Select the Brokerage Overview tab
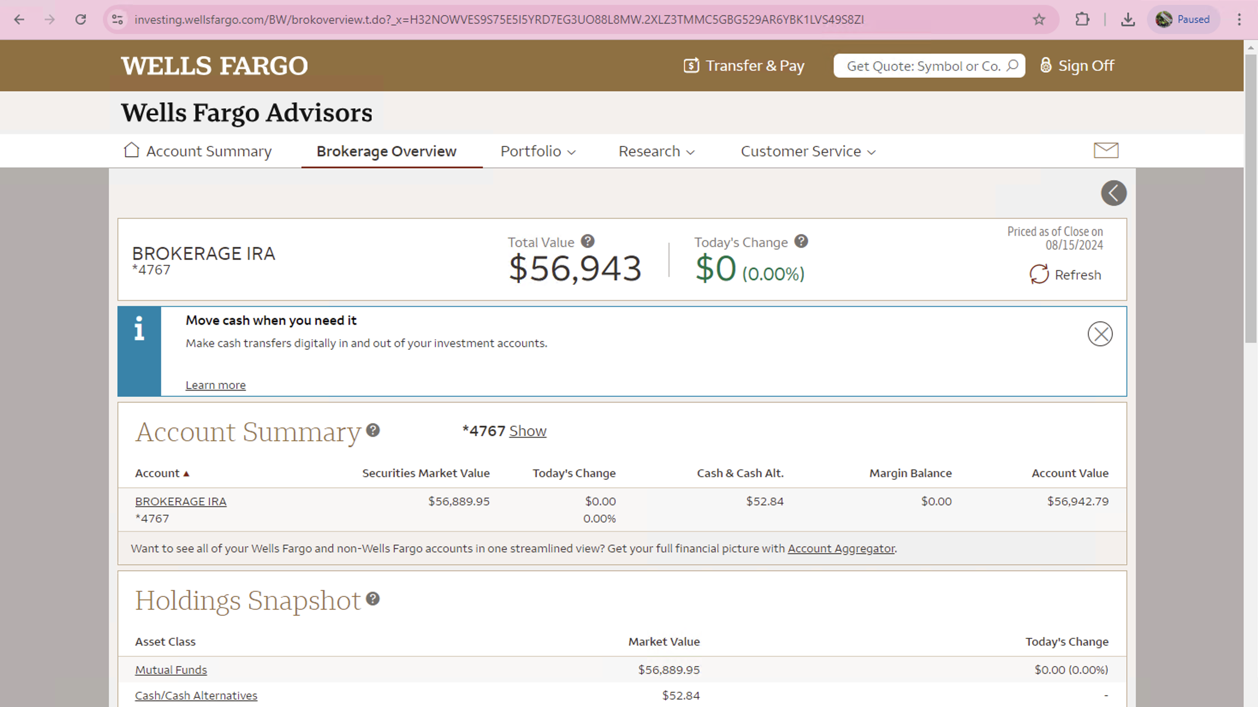1258x707 pixels. pos(386,151)
